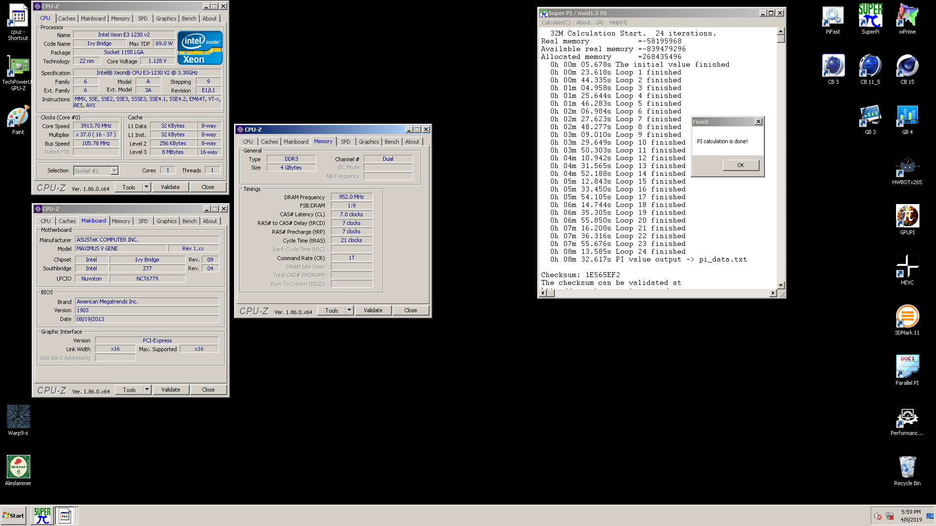Click the volume icon in system tray

(878, 516)
